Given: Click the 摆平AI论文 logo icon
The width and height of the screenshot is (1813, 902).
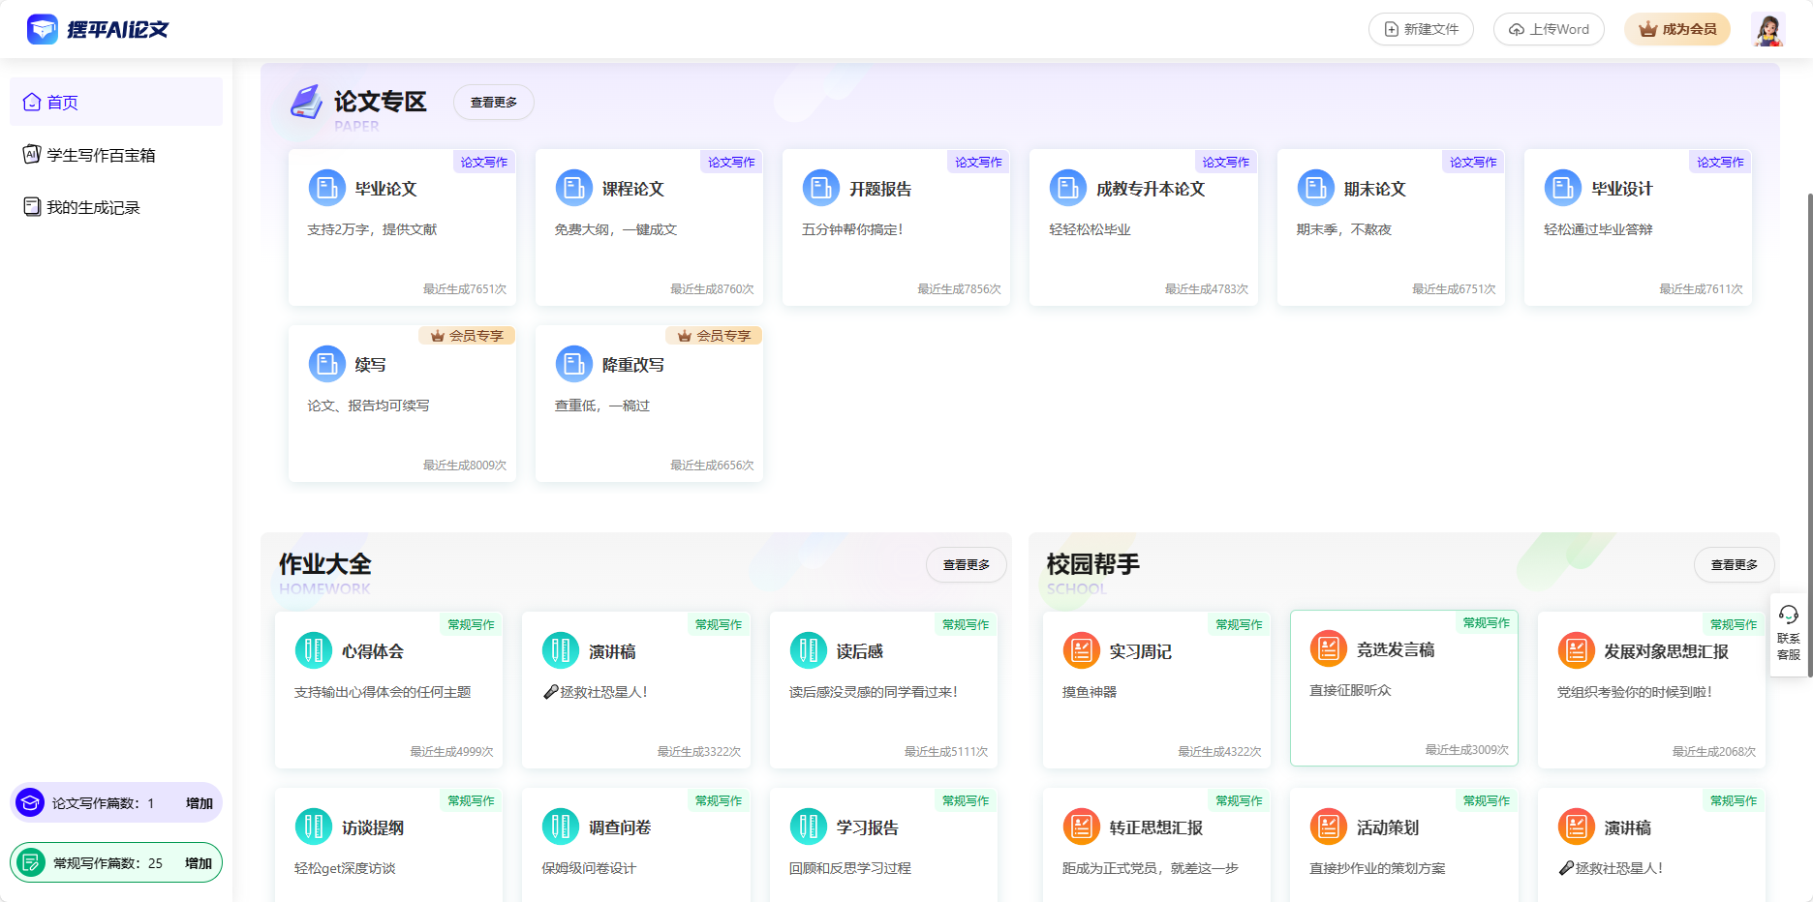Looking at the screenshot, I should click(43, 29).
